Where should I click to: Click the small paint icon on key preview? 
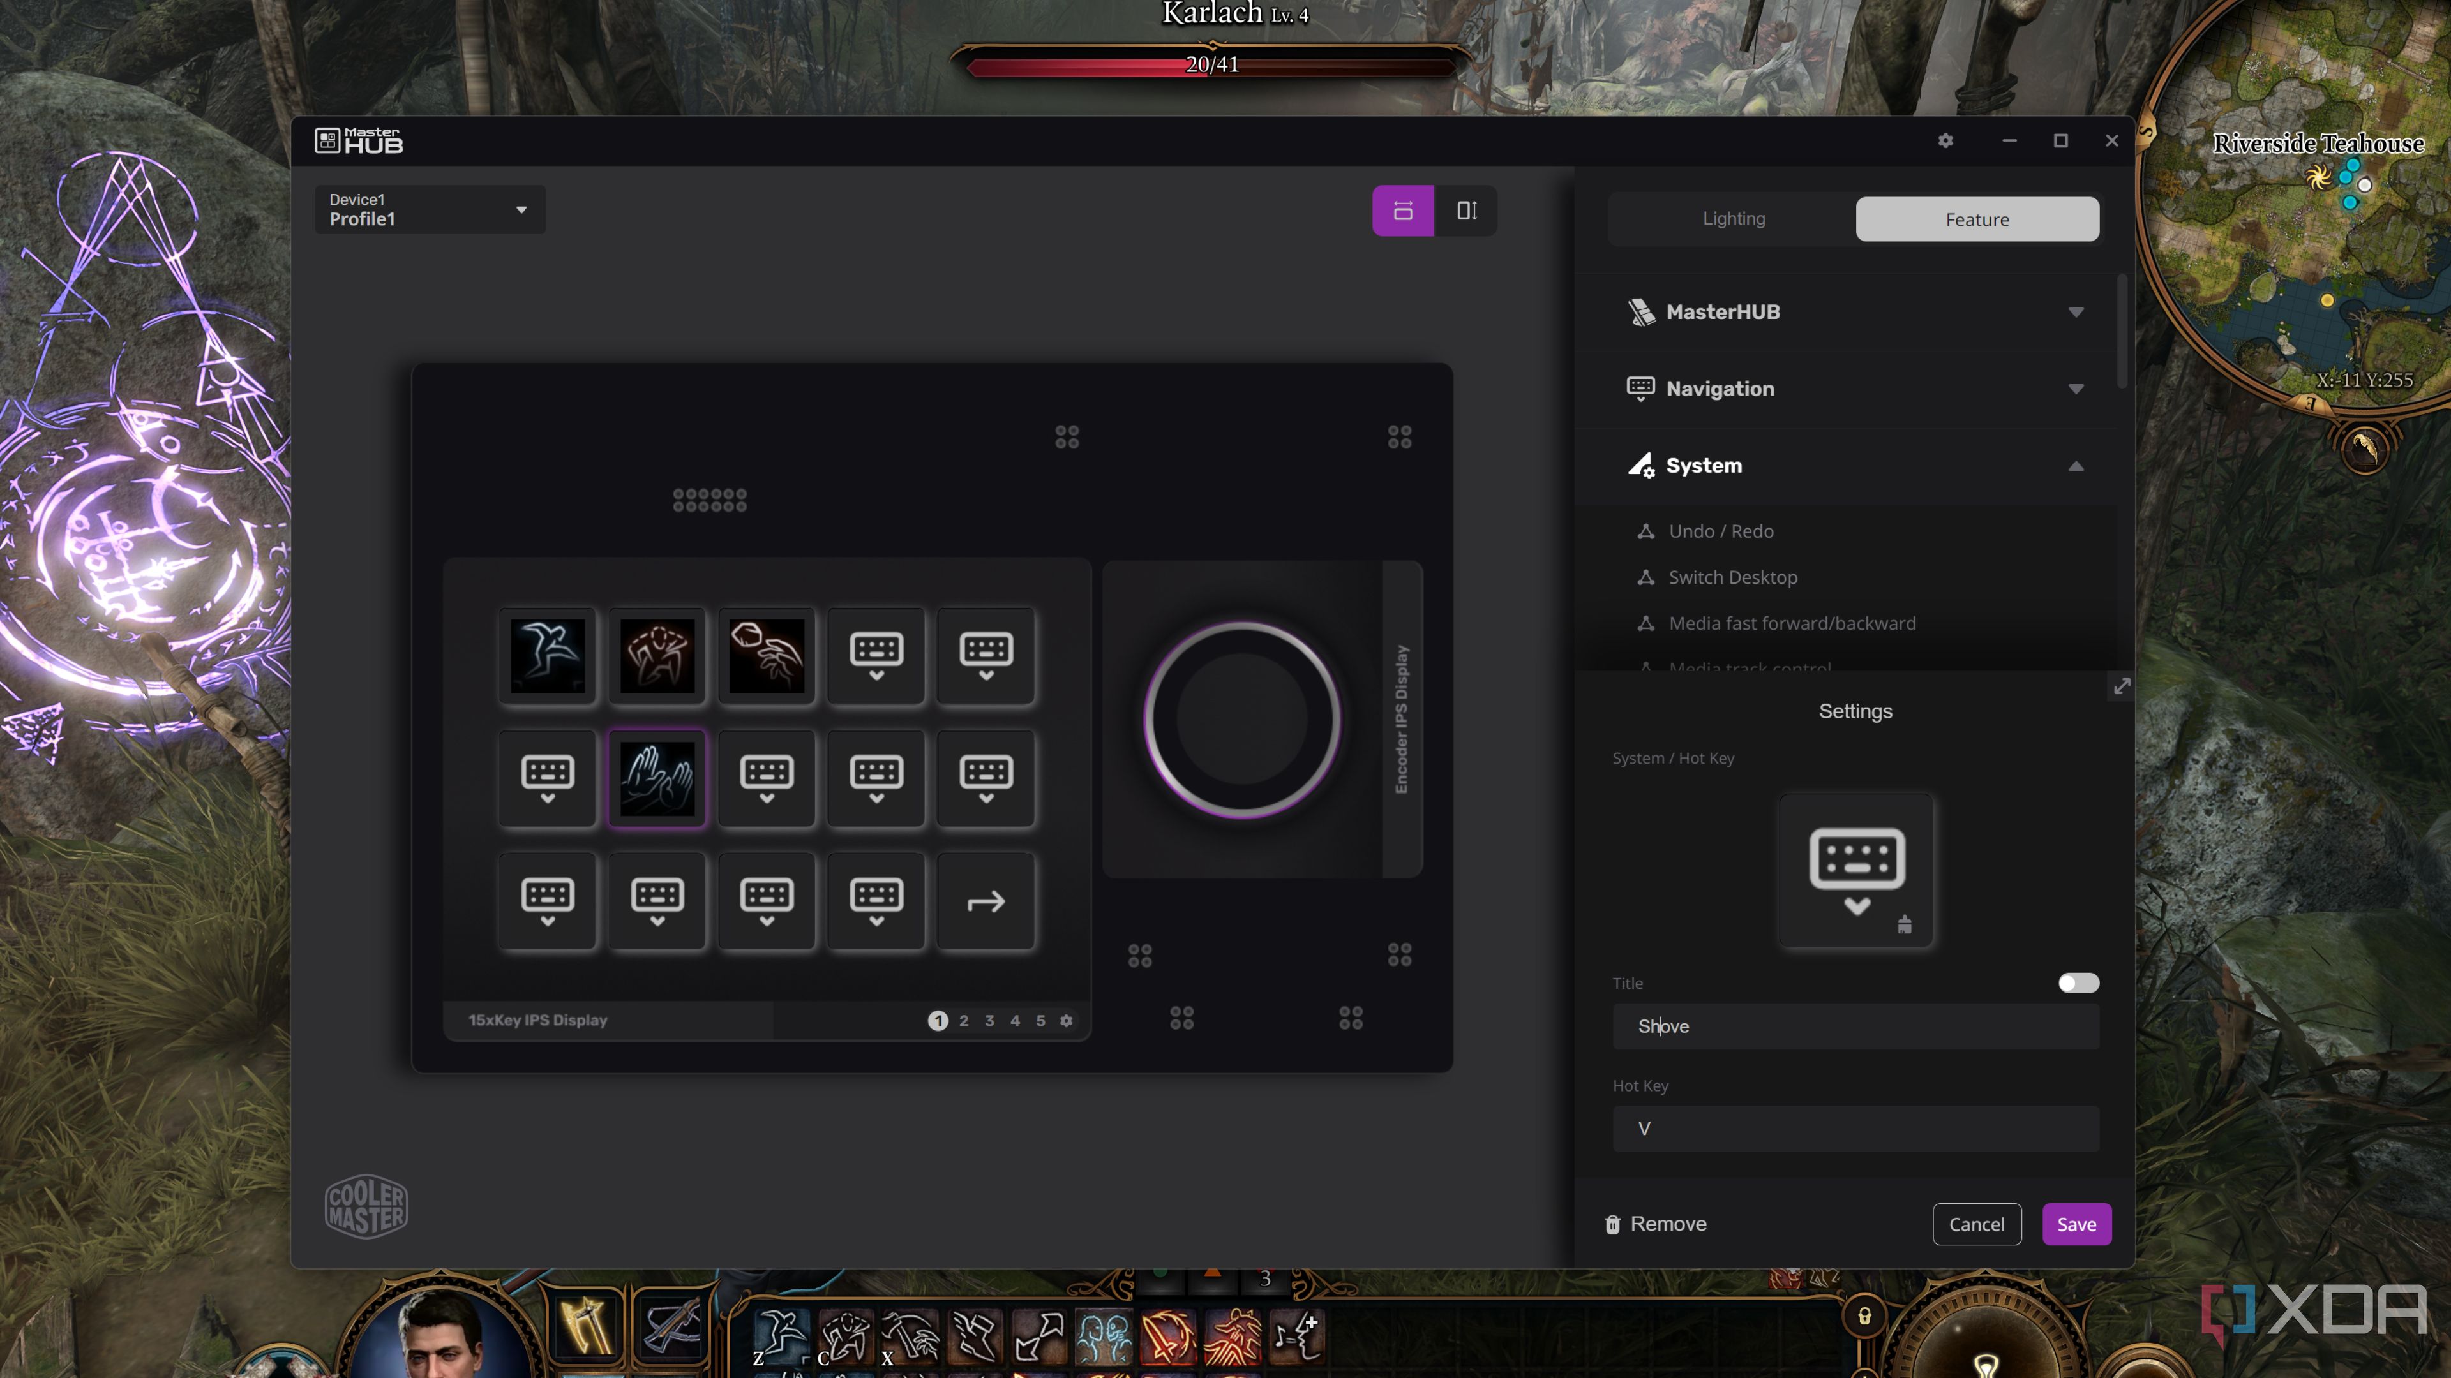tap(1904, 924)
